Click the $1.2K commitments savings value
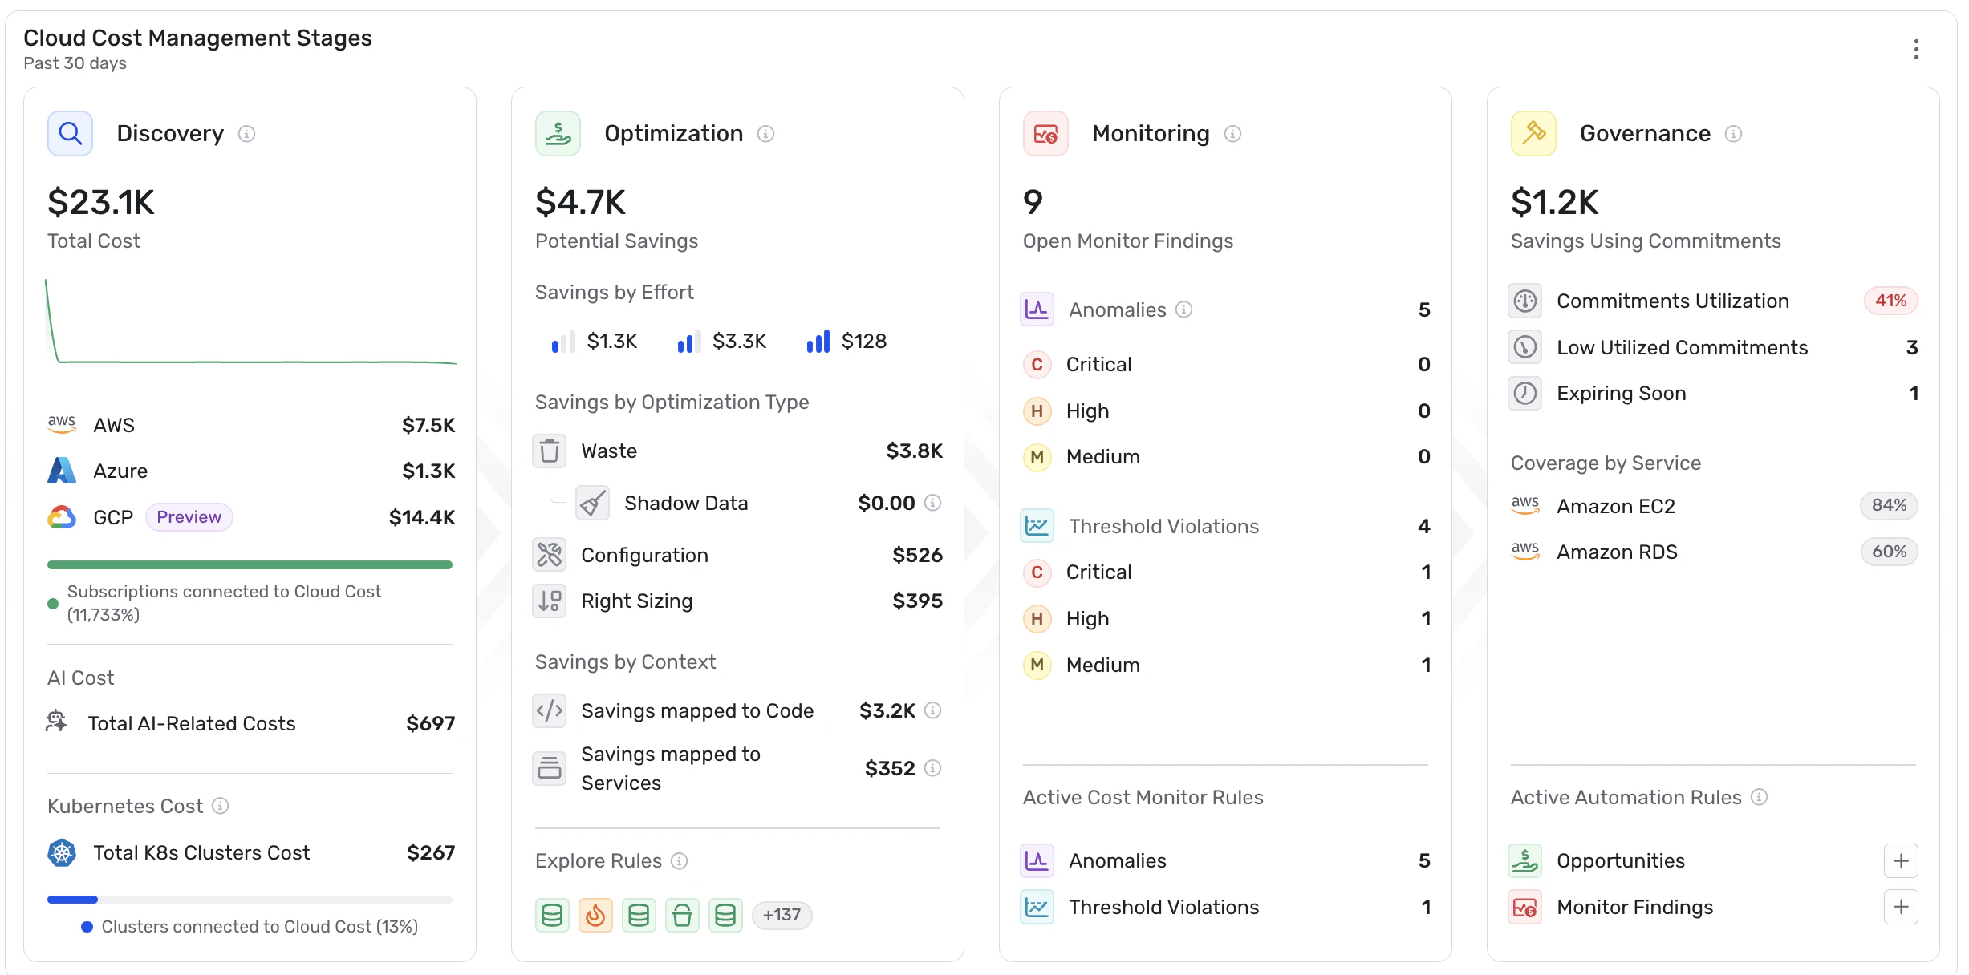The image size is (1969, 975). coord(1554,203)
